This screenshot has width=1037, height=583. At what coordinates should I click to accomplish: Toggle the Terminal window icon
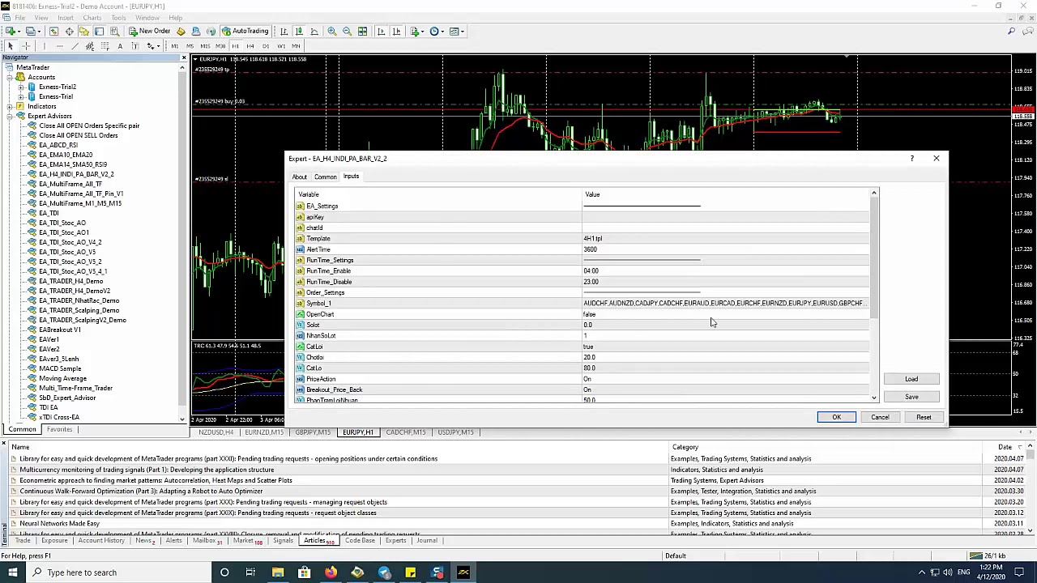coord(99,31)
